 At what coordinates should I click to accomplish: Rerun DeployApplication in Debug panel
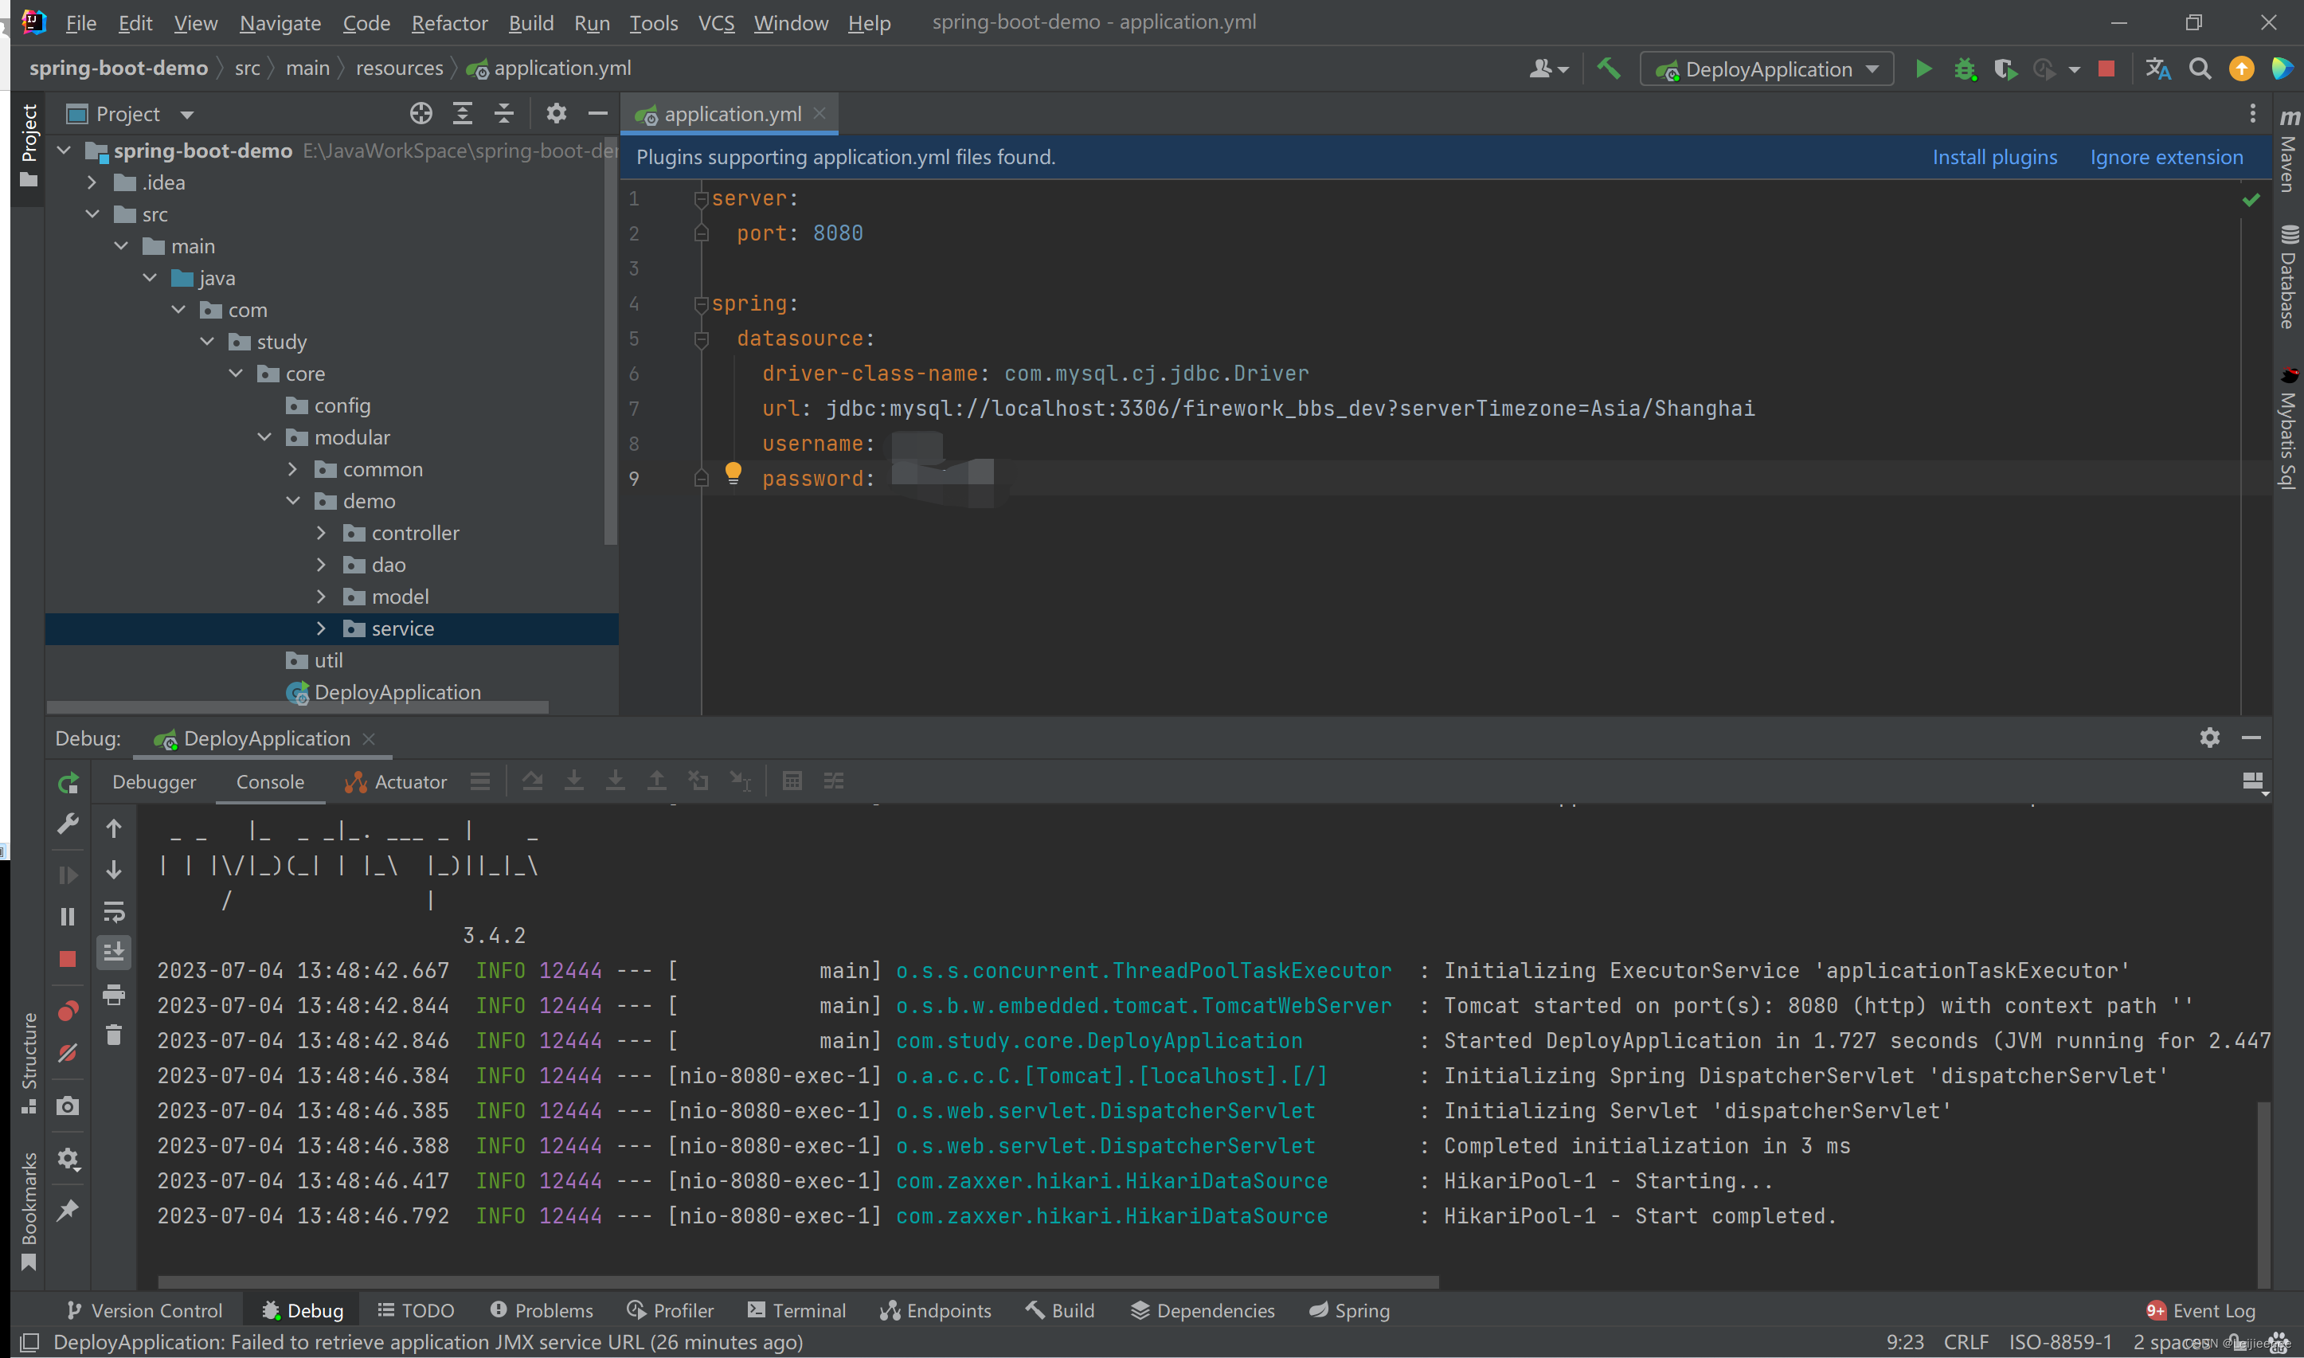(68, 783)
